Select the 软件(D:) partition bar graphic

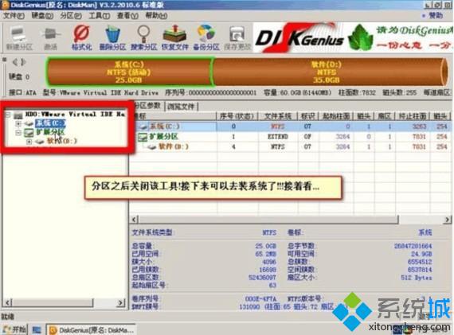coord(329,72)
